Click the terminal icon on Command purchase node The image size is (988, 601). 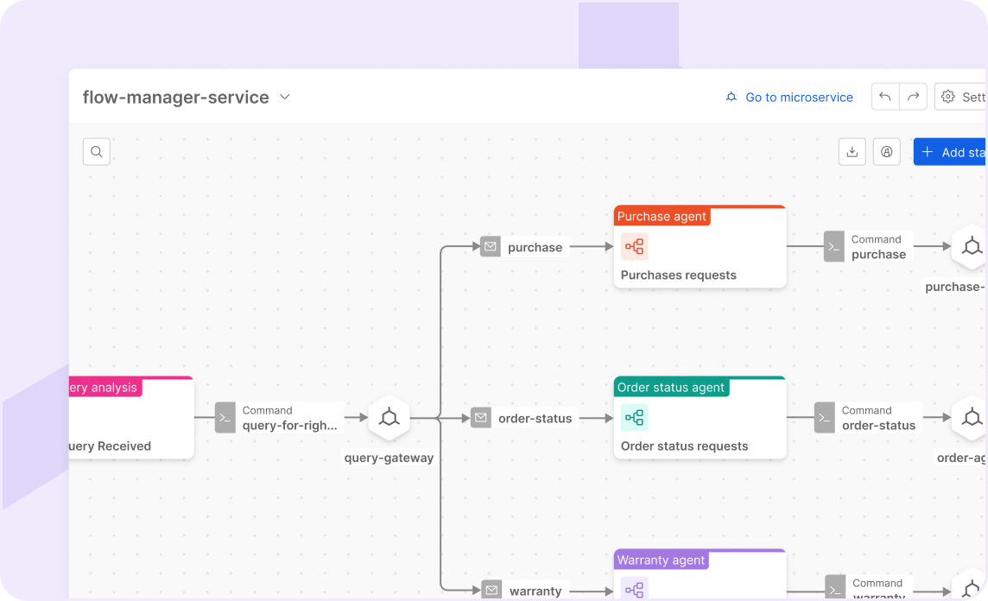(833, 246)
